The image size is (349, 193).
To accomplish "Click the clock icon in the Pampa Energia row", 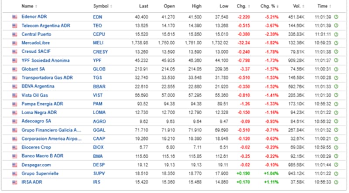I will pos(335,104).
